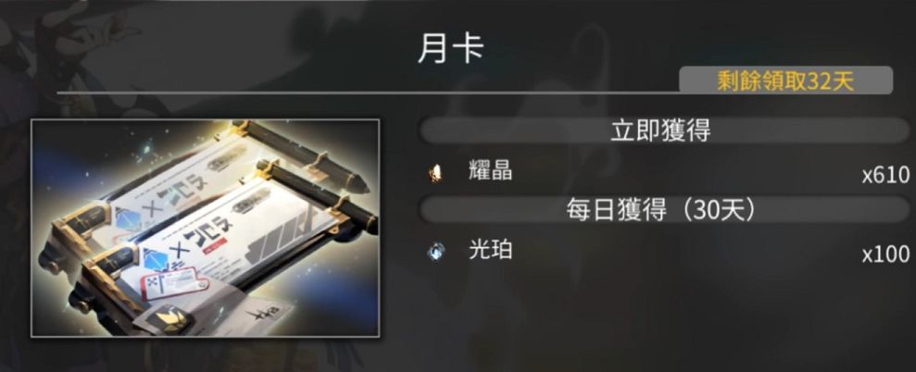Image resolution: width=916 pixels, height=372 pixels.
Task: Click the horizontal divider under 月卡
Action: pos(368,93)
